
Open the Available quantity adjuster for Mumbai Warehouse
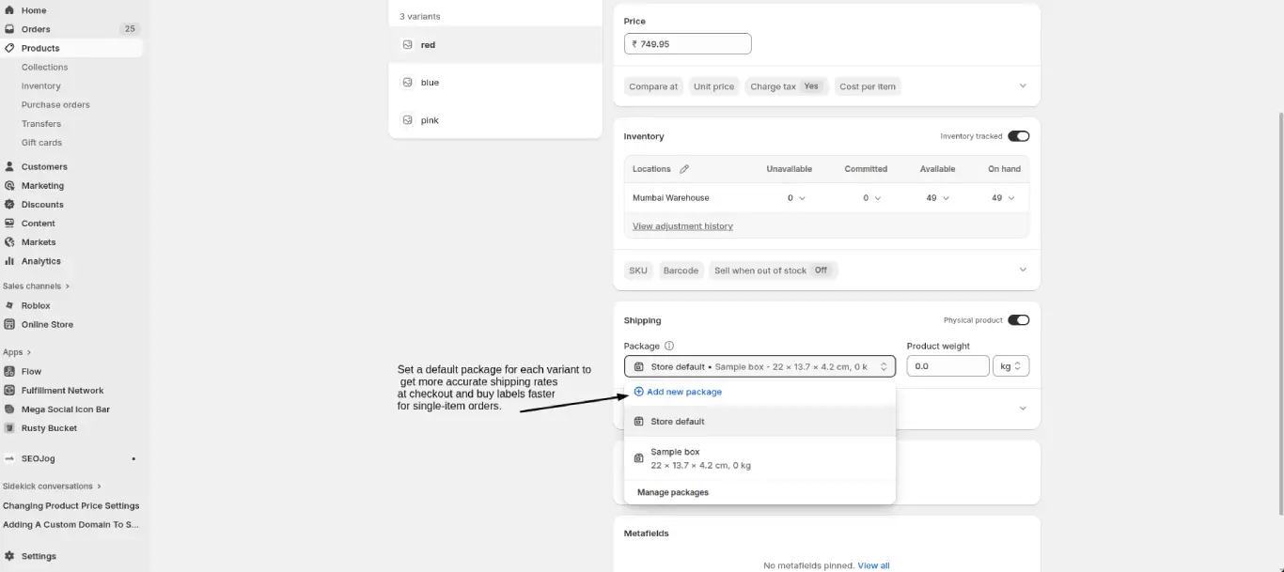point(940,197)
